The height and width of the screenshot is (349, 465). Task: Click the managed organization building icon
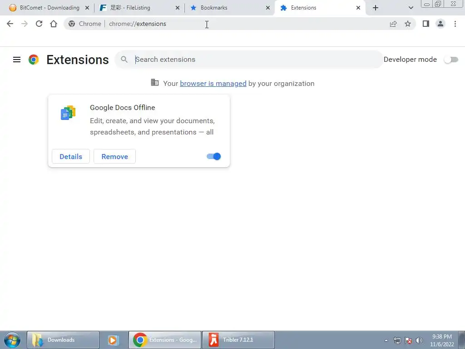(154, 83)
